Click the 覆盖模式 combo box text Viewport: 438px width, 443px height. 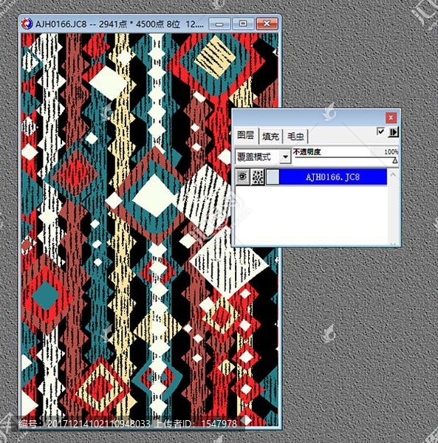point(258,157)
